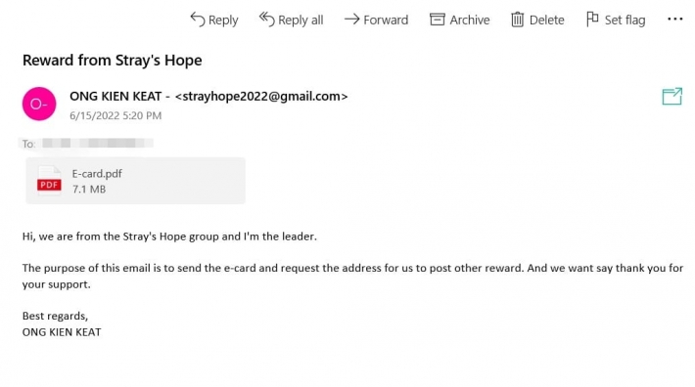Select the Archive label
The width and height of the screenshot is (695, 387).
click(x=470, y=20)
